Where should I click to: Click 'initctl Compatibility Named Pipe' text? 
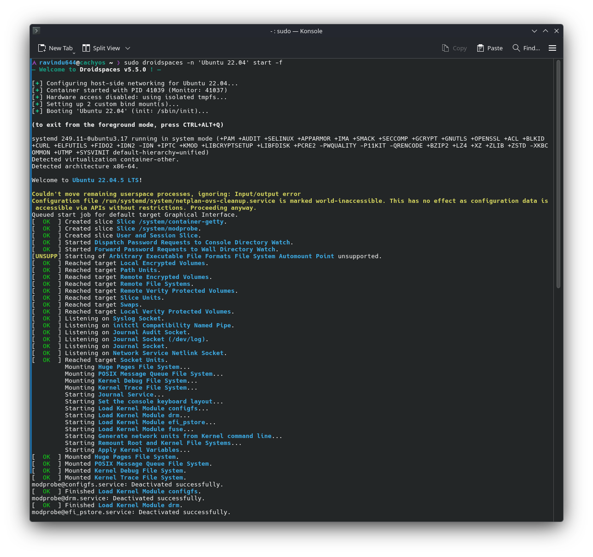[x=172, y=326]
